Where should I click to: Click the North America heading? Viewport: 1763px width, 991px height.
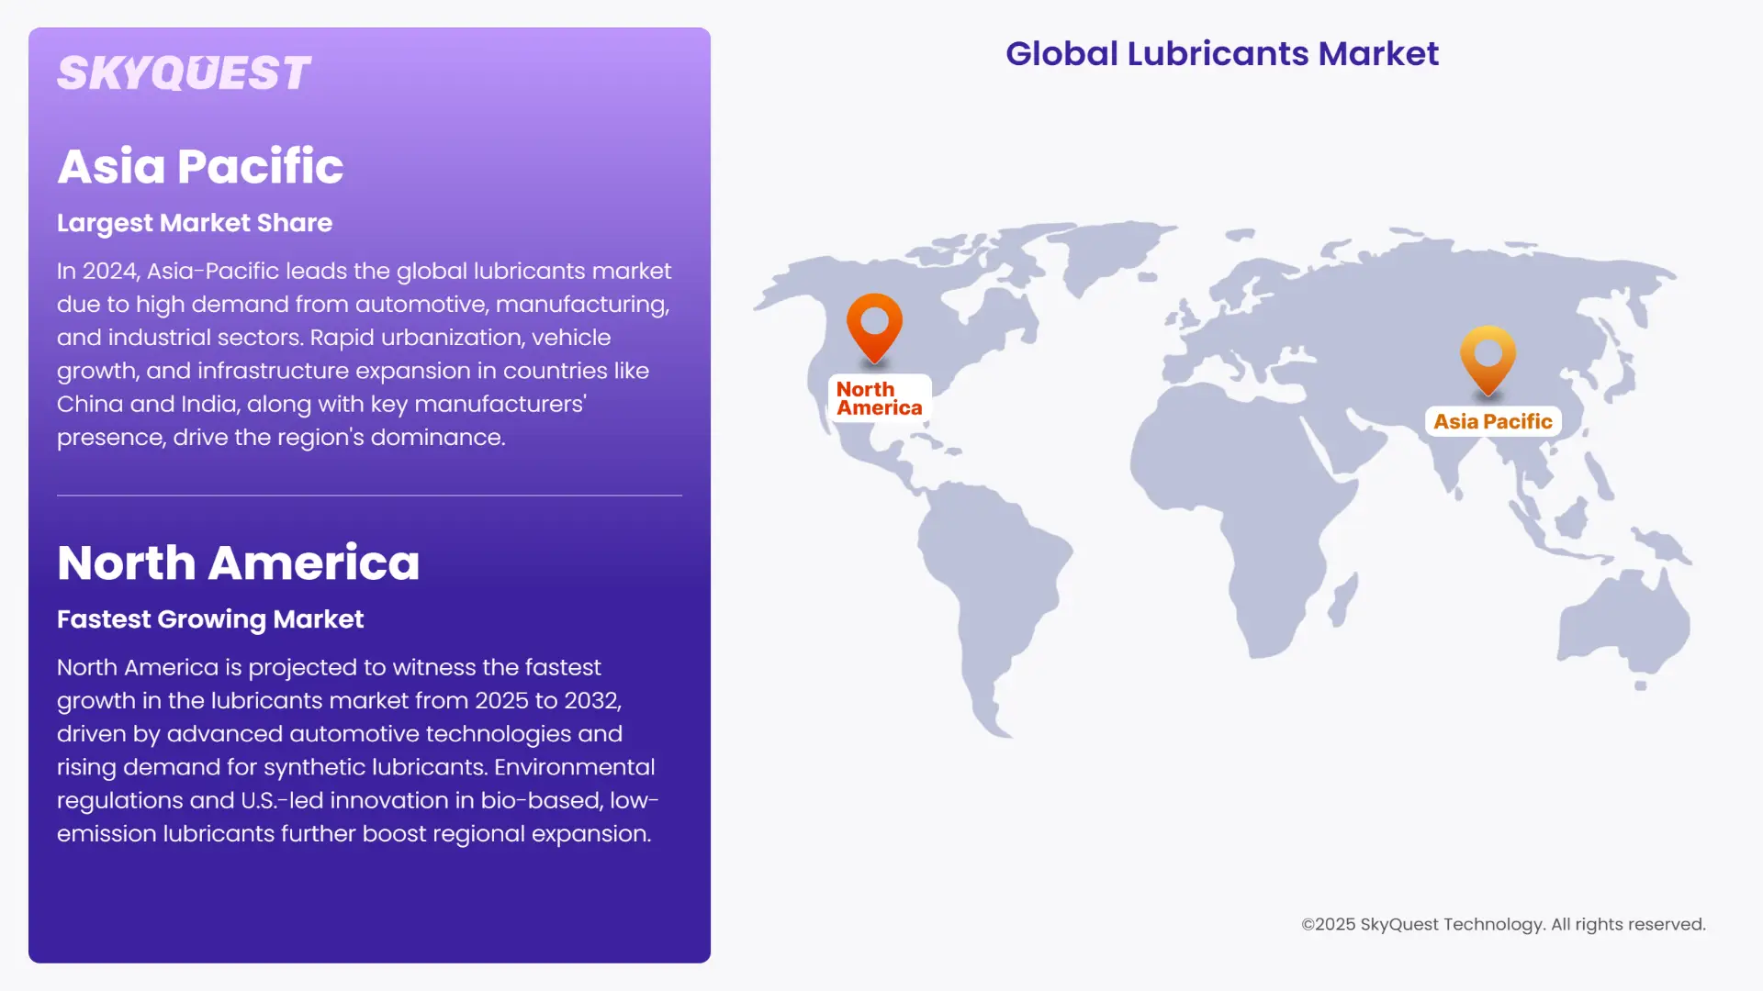[x=239, y=562]
